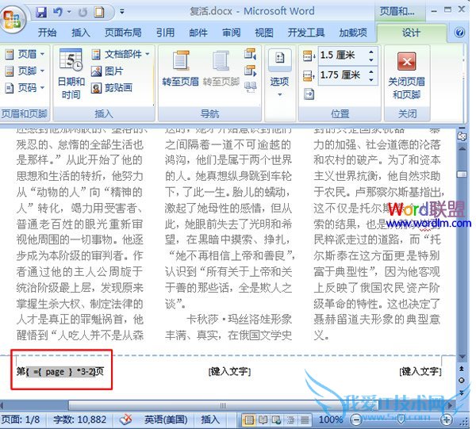Create new document via quick access icon
Viewport: 476px width, 429px height.
point(100,12)
